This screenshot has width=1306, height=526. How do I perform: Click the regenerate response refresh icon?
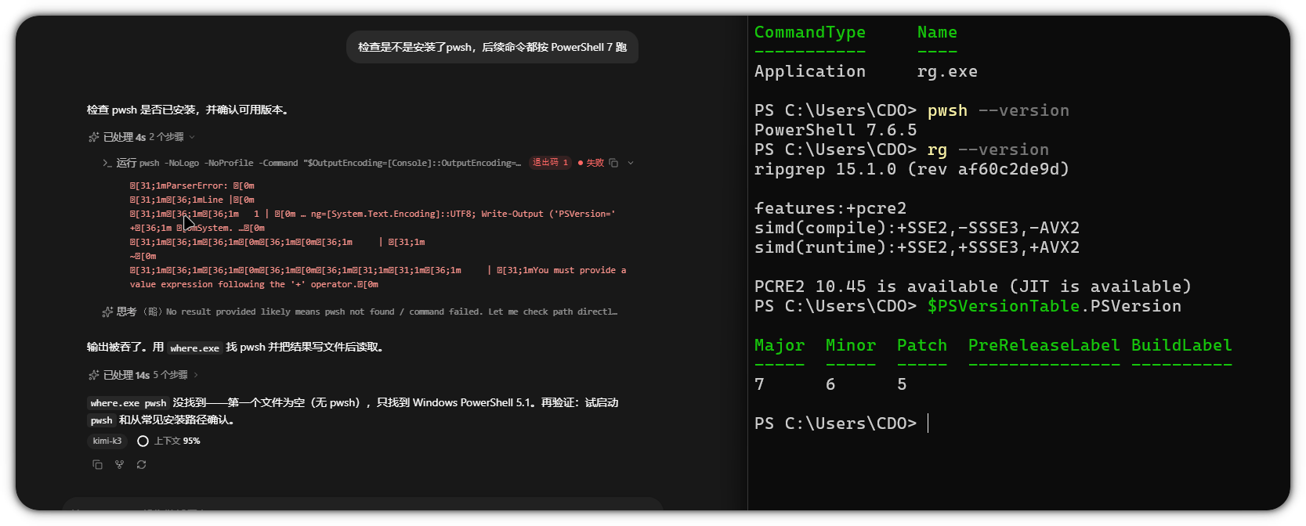pyautogui.click(x=141, y=464)
